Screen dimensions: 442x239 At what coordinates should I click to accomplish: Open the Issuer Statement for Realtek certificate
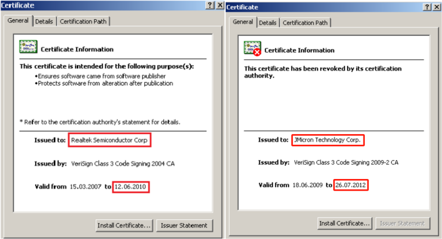[184, 225]
